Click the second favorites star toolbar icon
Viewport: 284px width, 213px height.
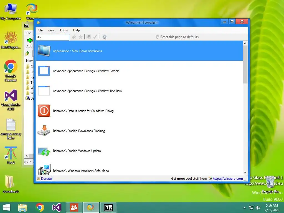tap(80, 37)
